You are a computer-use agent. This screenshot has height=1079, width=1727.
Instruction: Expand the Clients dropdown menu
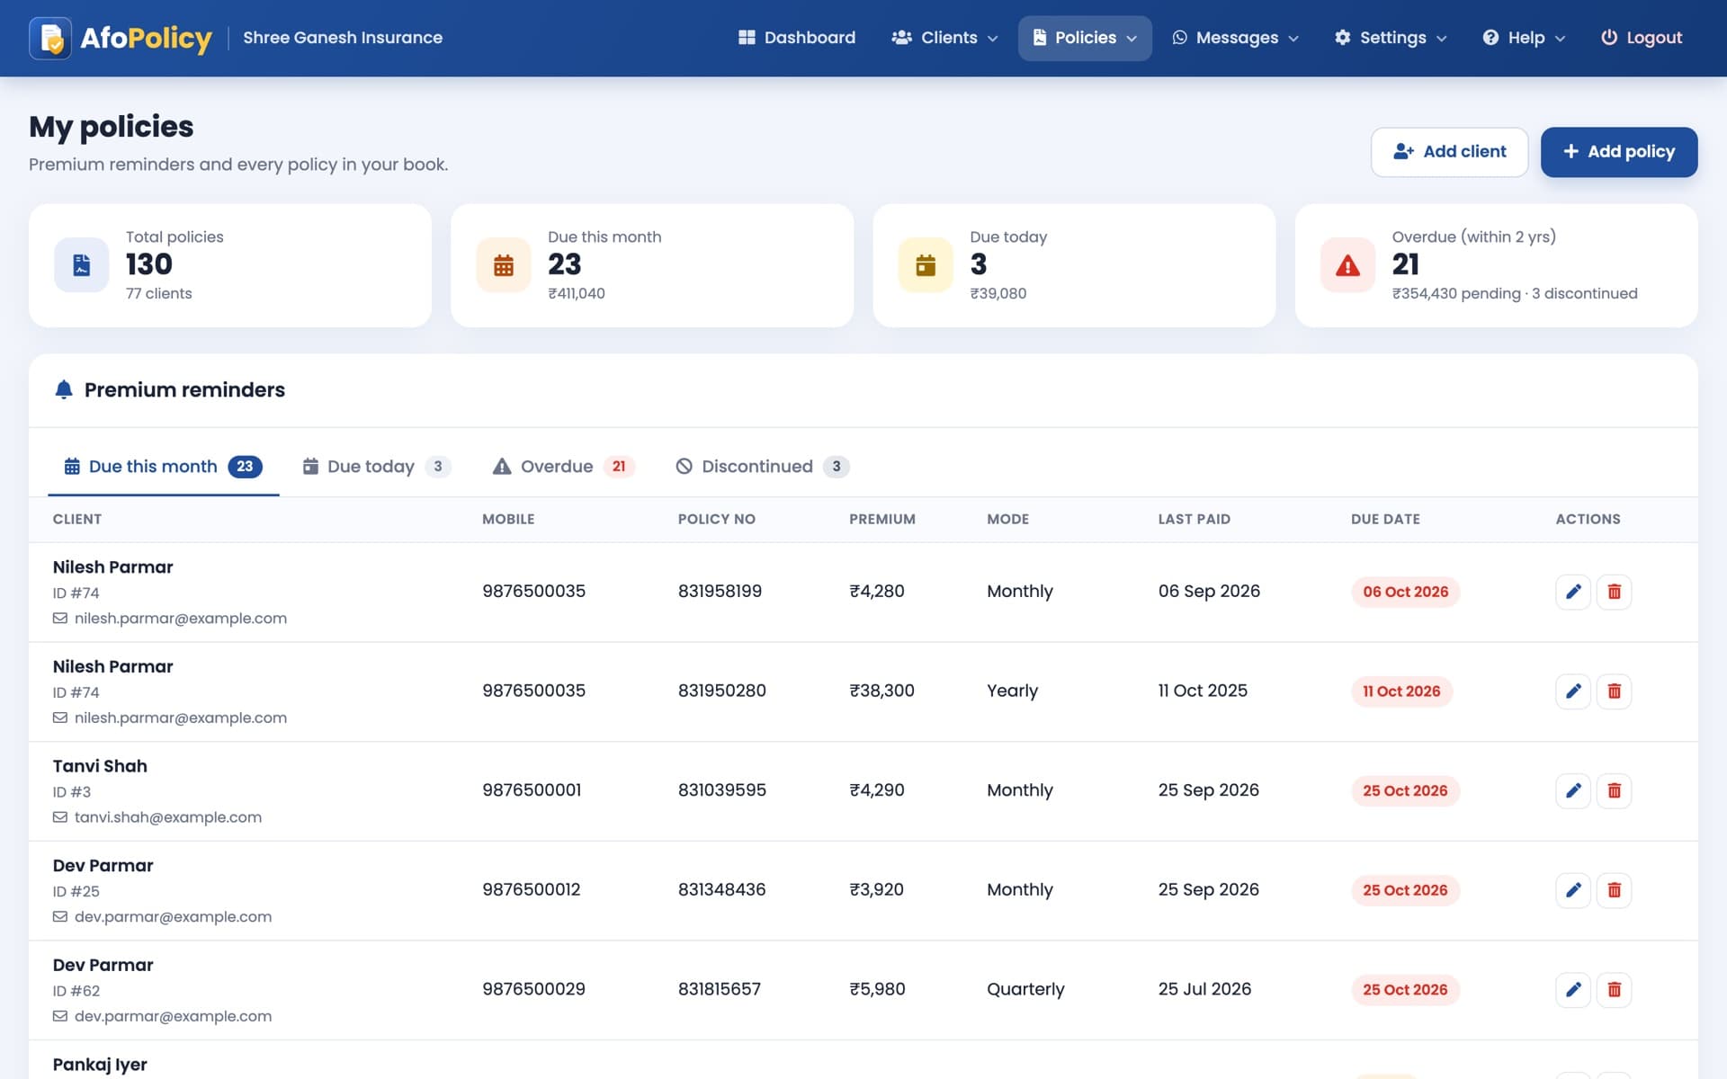pyautogui.click(x=945, y=38)
